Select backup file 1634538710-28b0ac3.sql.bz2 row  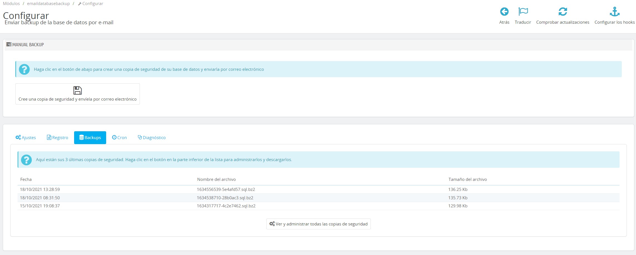(x=225, y=198)
